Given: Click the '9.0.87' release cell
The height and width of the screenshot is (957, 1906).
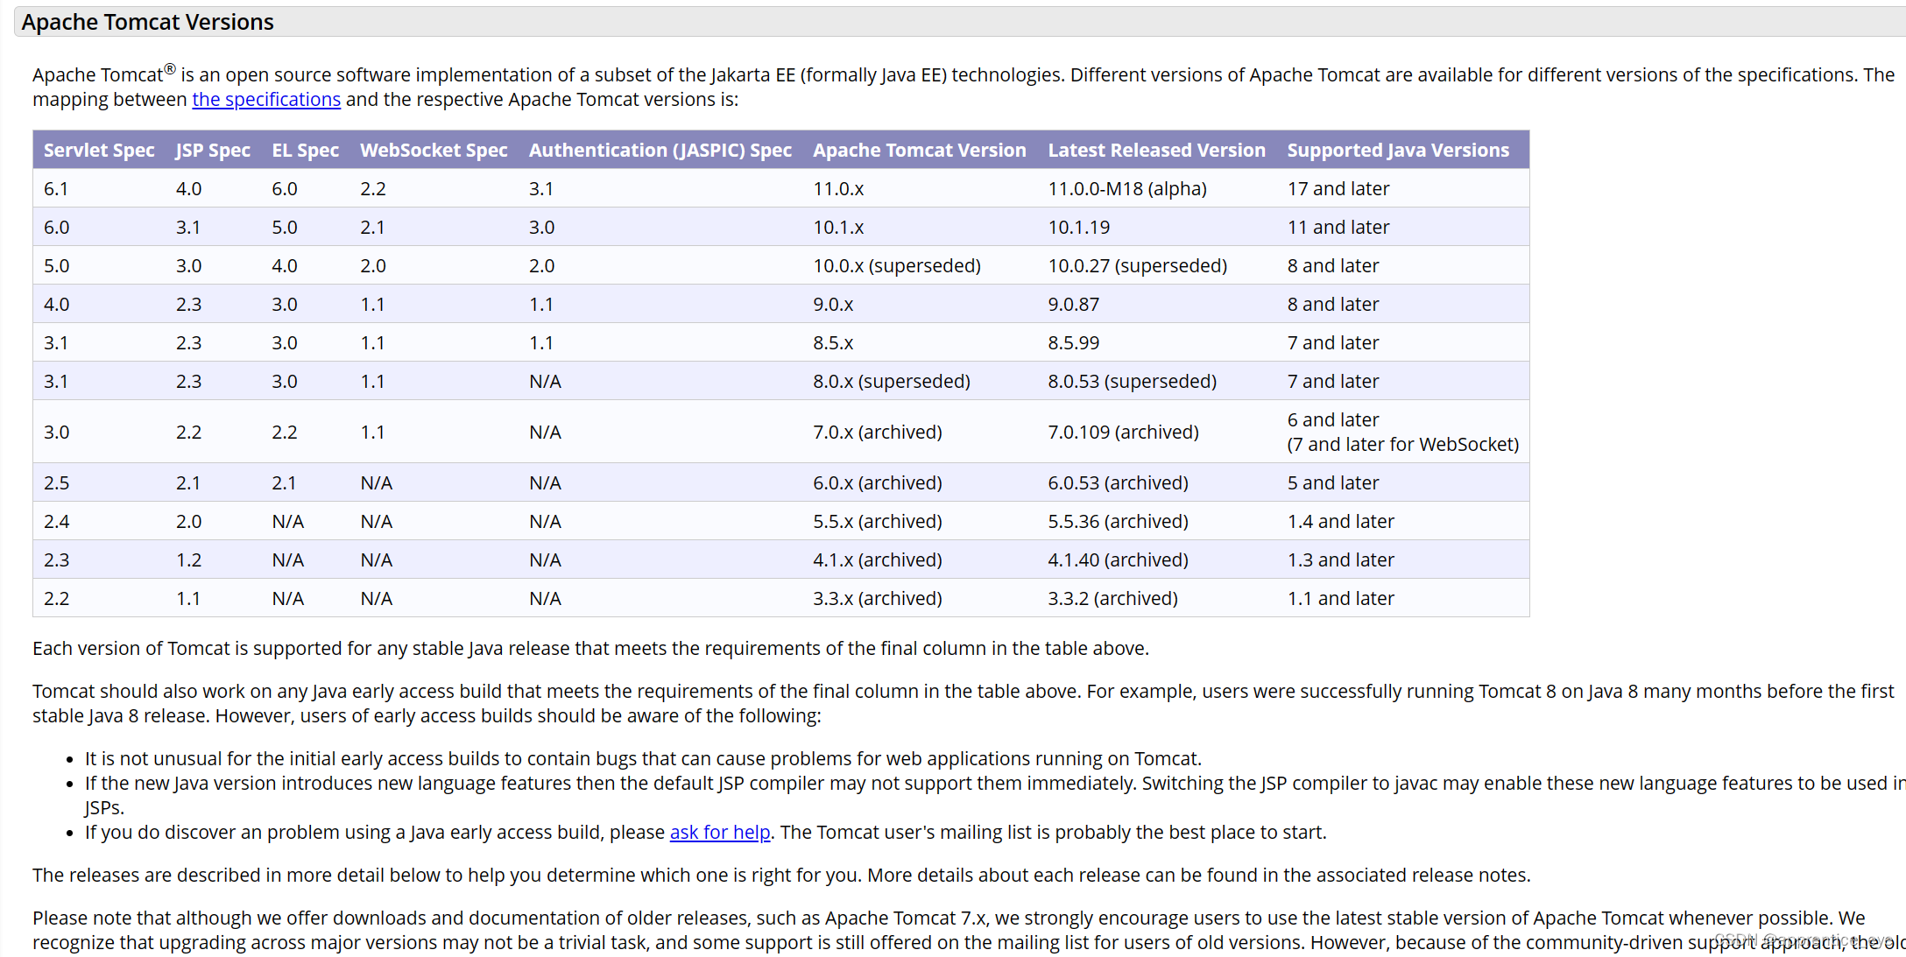Looking at the screenshot, I should pos(1074,305).
